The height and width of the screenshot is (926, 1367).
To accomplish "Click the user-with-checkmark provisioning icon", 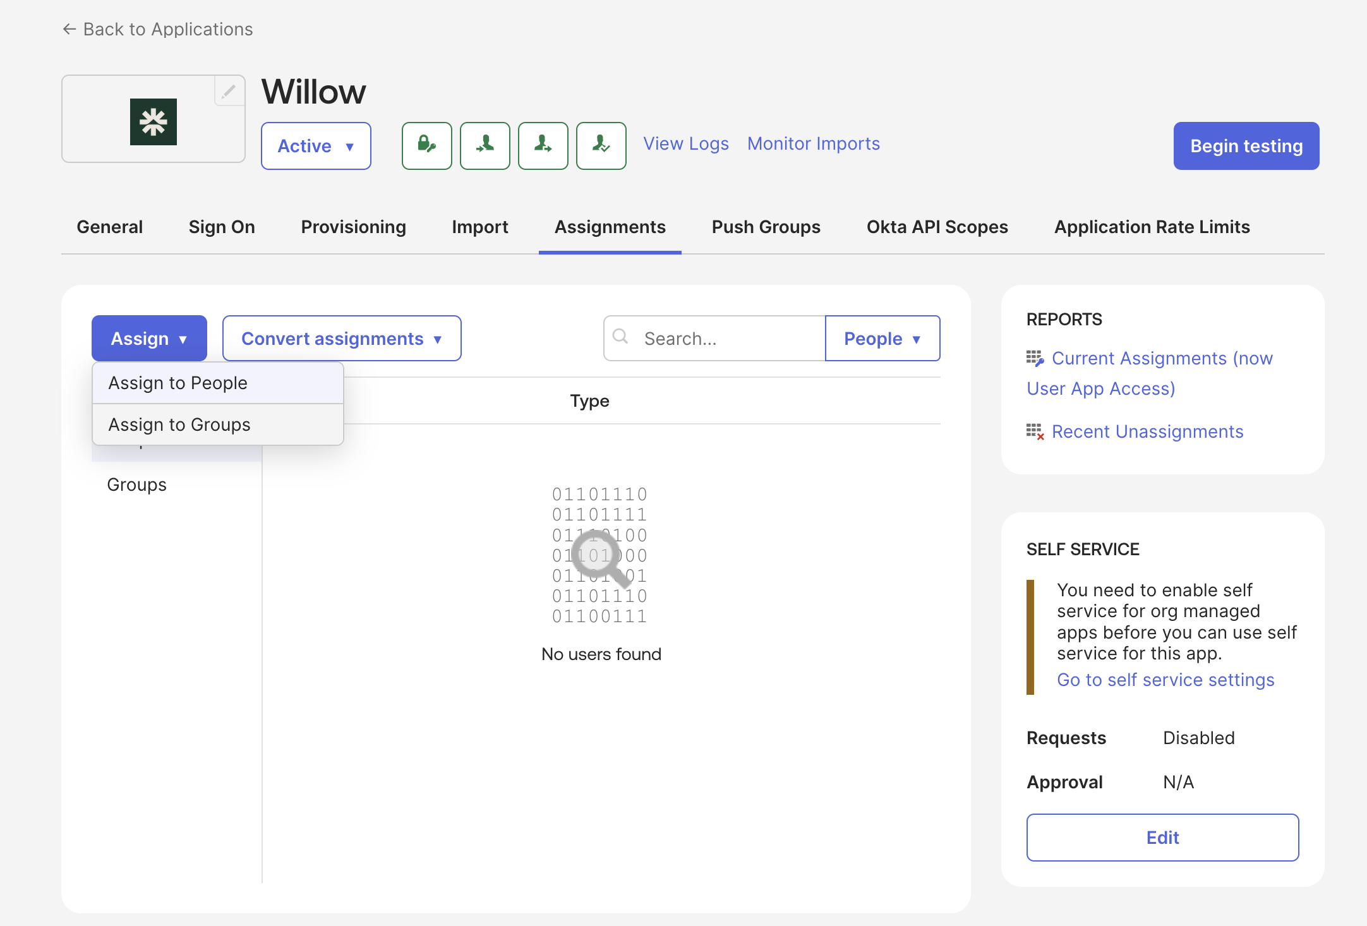I will tap(601, 146).
